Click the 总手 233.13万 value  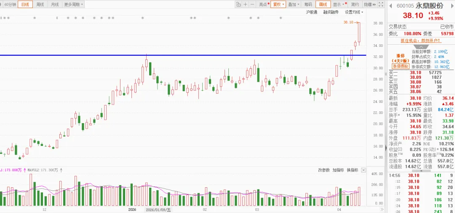pos(412,110)
